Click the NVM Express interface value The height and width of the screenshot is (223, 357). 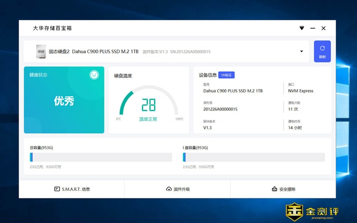[x=300, y=91]
